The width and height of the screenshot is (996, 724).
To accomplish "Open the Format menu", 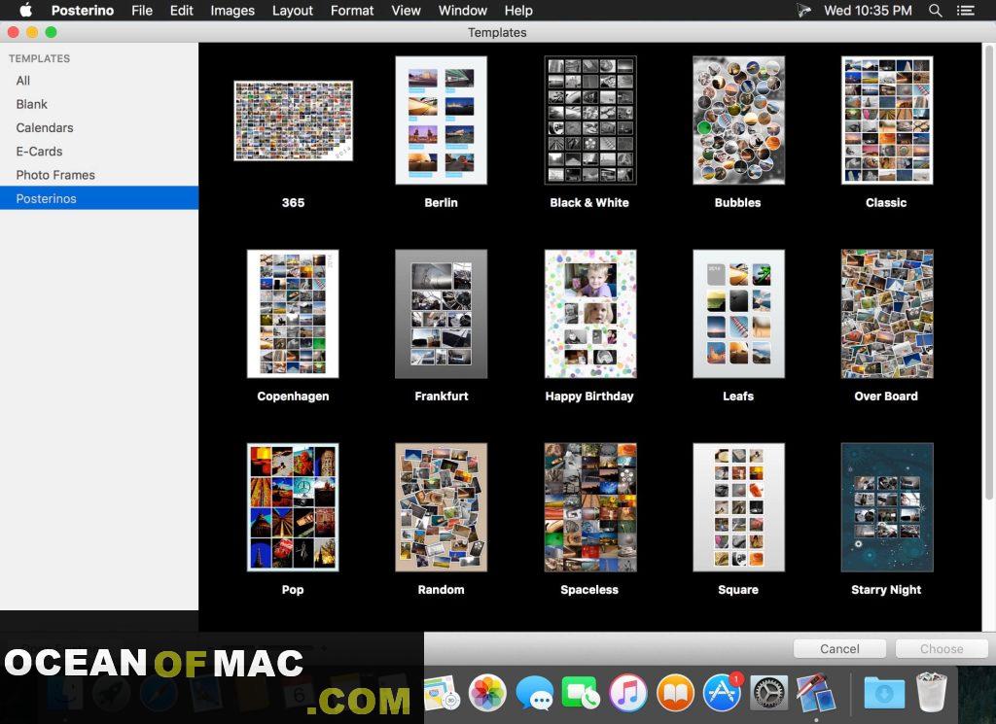I will pyautogui.click(x=352, y=10).
